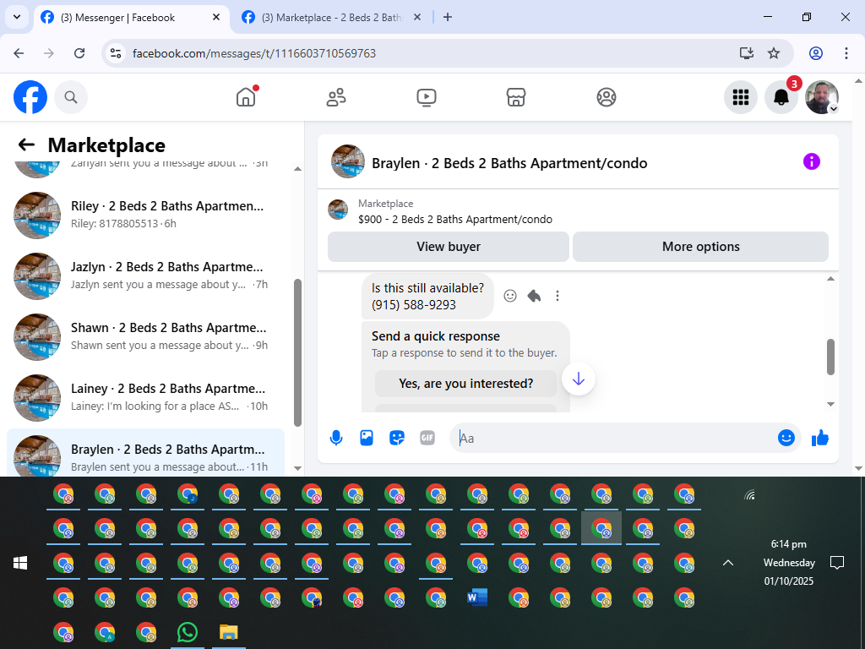
Task: Open the Facebook menu grid icon
Action: (x=740, y=97)
